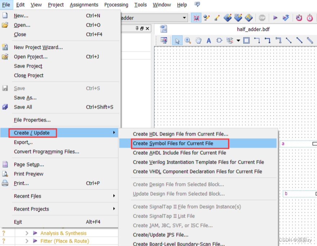Select the Text tool A icon
Viewport: 317px width, 246px height.
209,41
